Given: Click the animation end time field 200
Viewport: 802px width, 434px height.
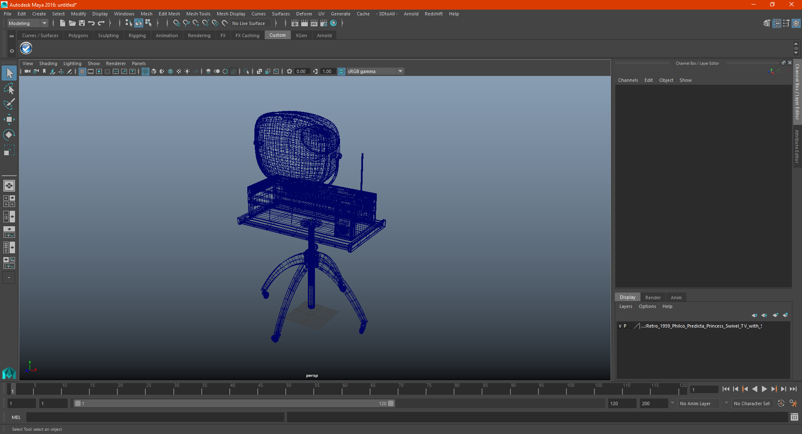Looking at the screenshot, I should tap(654, 404).
